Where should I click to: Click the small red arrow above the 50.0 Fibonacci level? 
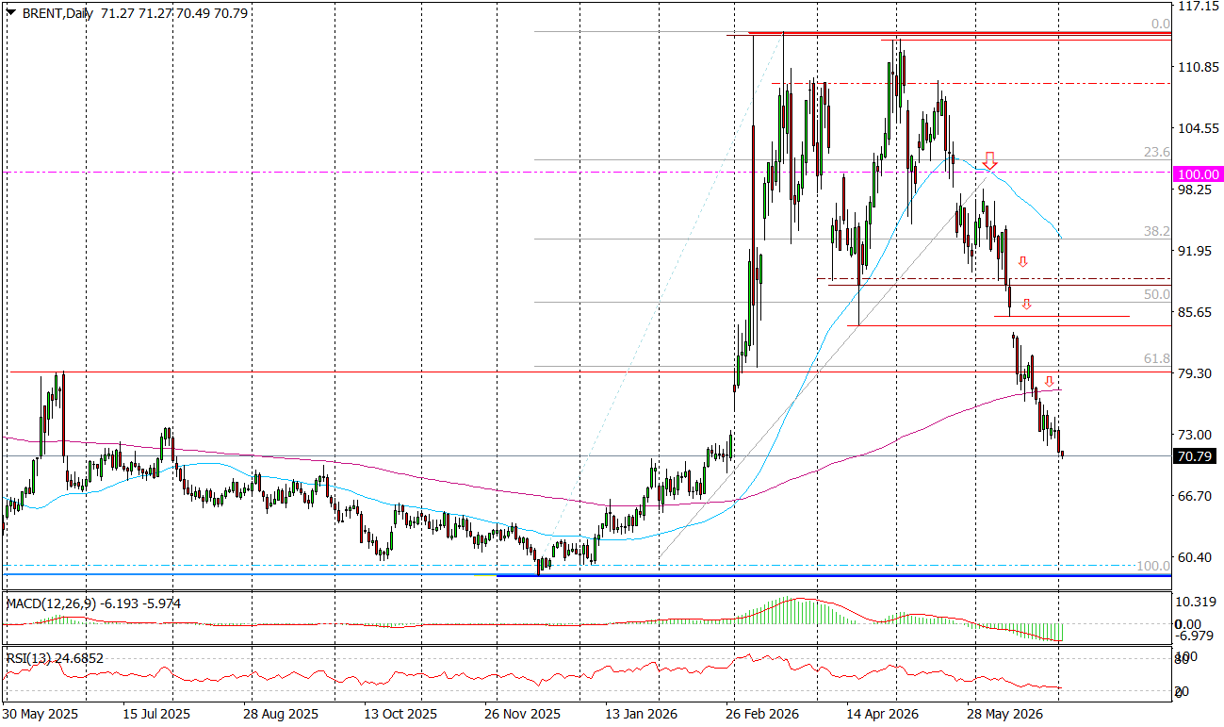(x=1022, y=261)
